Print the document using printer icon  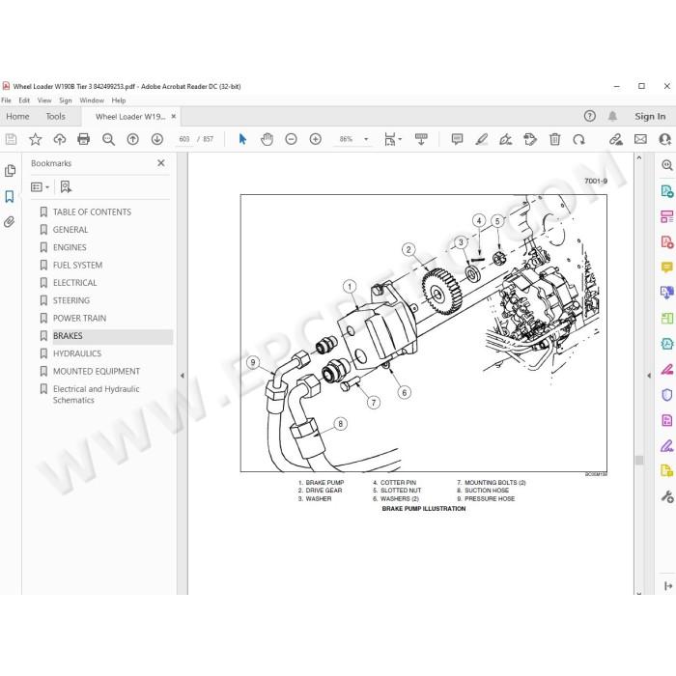[x=84, y=139]
